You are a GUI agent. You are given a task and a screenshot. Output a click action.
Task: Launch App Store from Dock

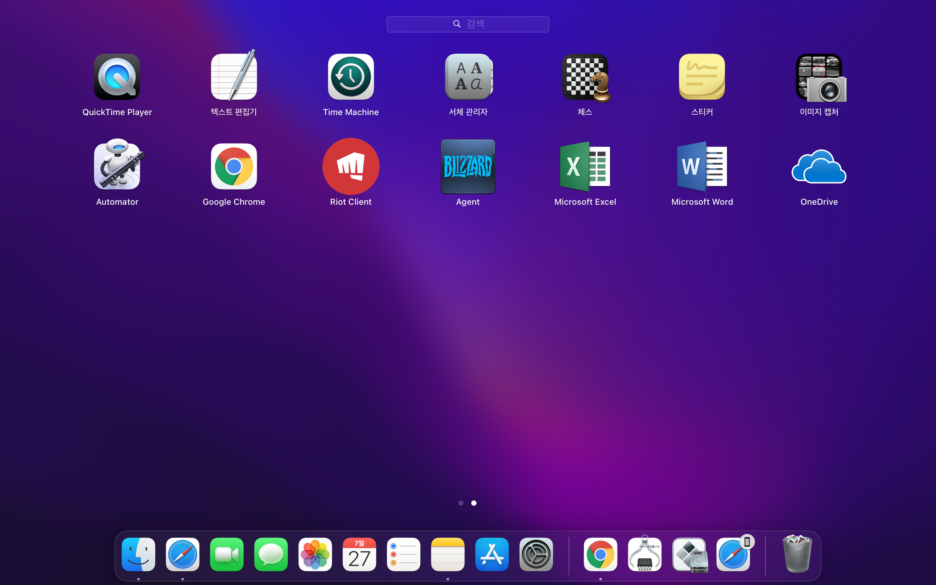492,554
